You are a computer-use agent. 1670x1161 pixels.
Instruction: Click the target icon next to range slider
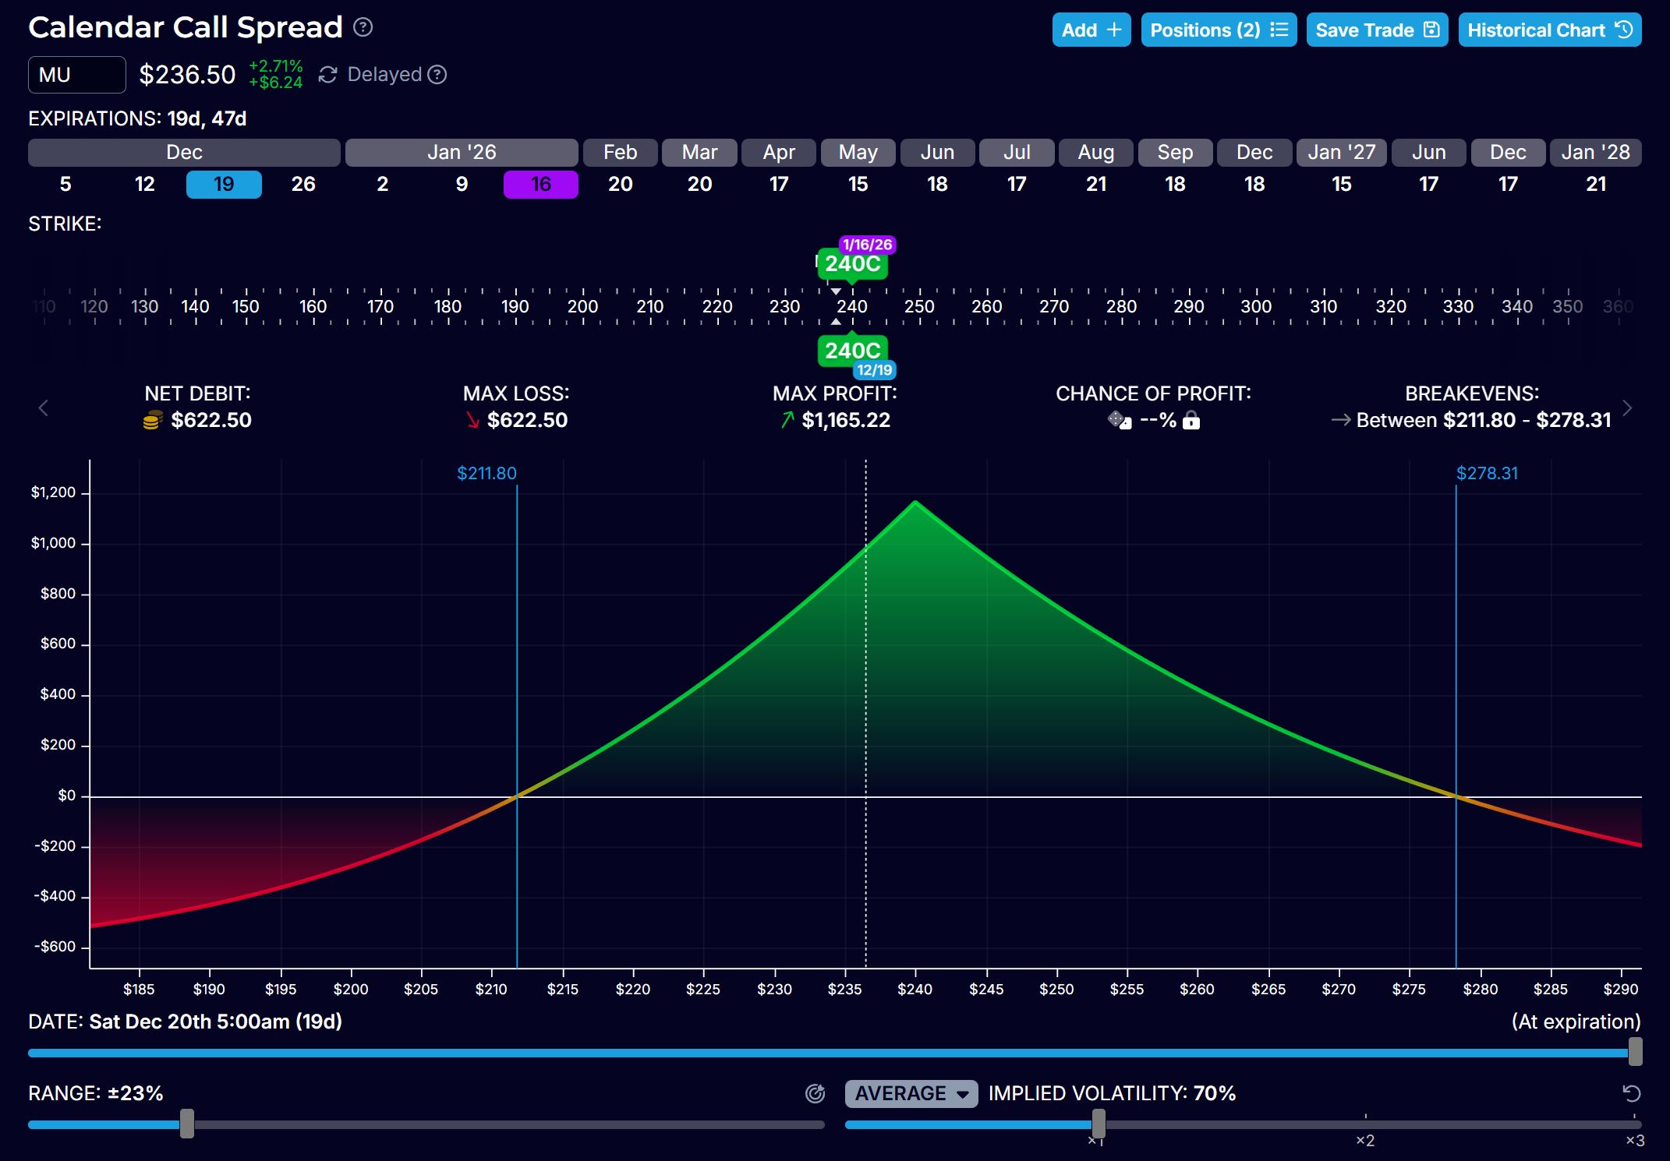tap(815, 1094)
